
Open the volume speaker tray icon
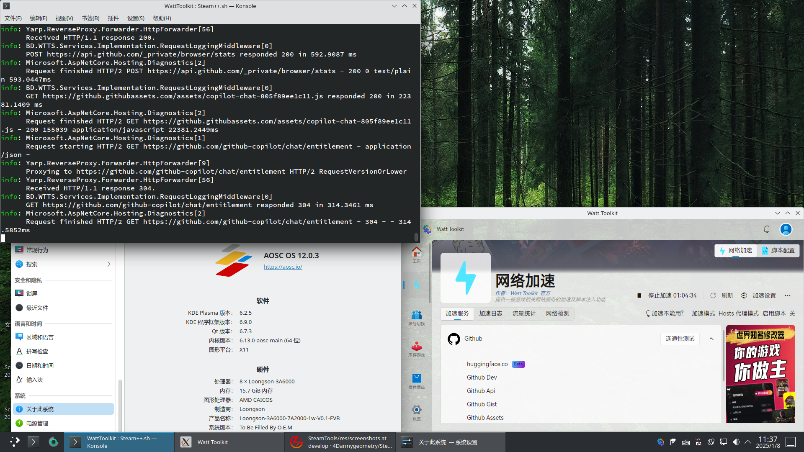(736, 442)
